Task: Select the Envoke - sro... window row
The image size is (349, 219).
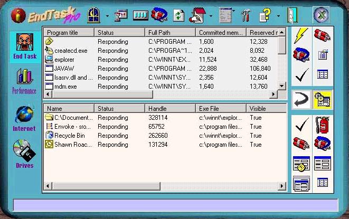Action: [x=165, y=127]
